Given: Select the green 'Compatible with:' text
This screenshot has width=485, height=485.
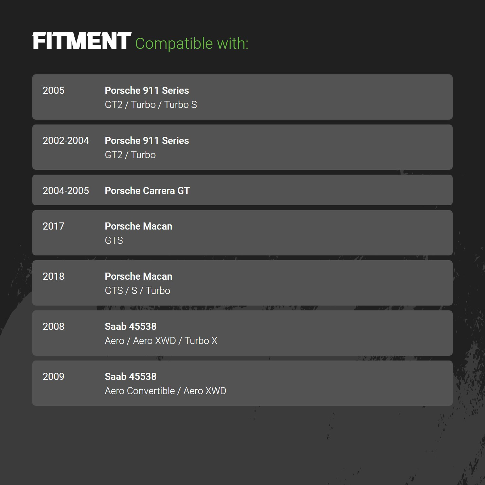Looking at the screenshot, I should pos(192,43).
